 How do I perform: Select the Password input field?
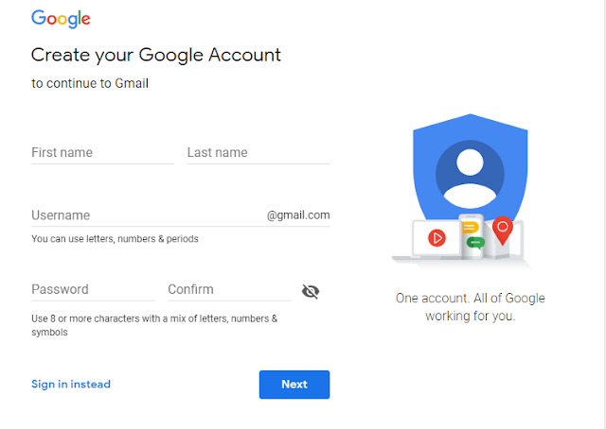point(92,290)
